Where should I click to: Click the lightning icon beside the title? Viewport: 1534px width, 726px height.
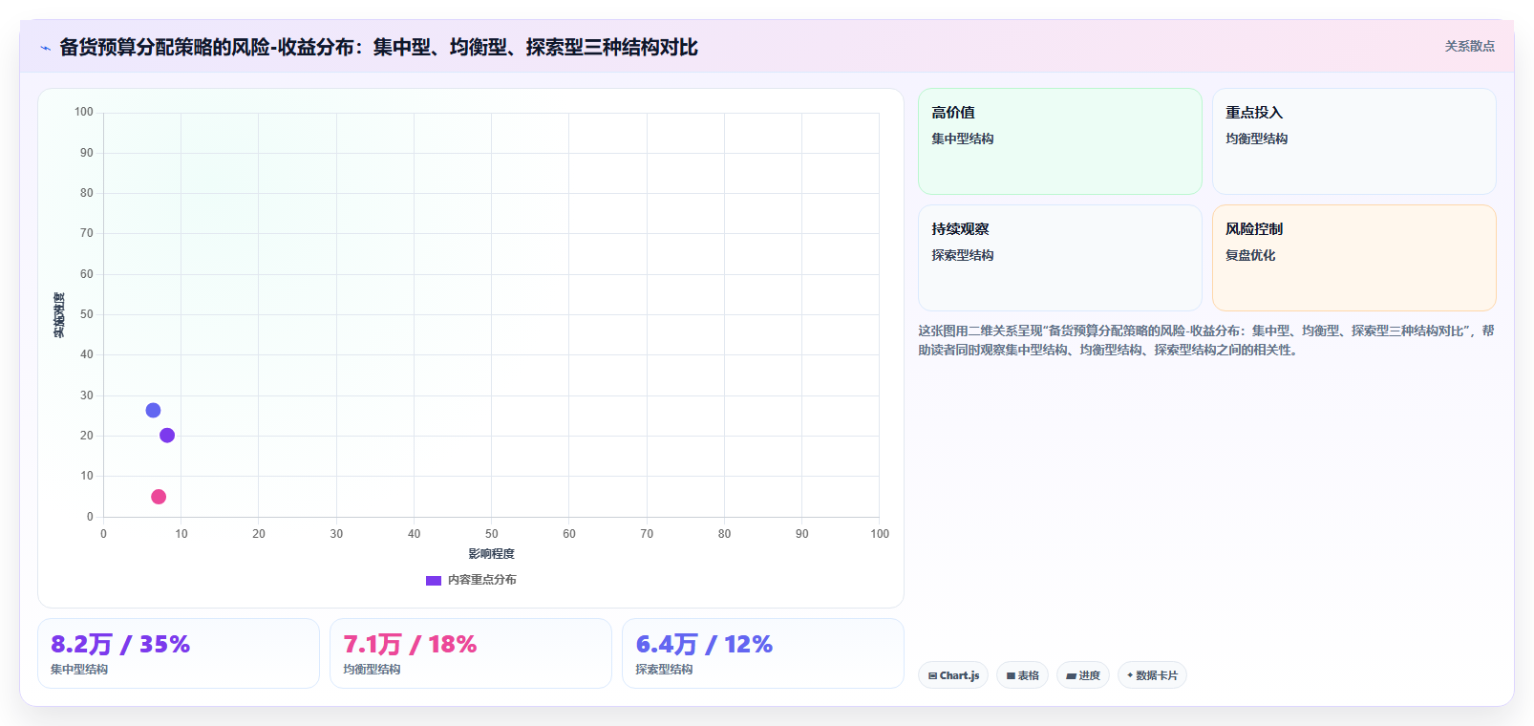[45, 48]
